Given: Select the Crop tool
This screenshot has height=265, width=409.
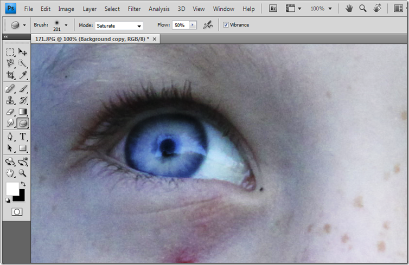Looking at the screenshot, I should pos(10,75).
